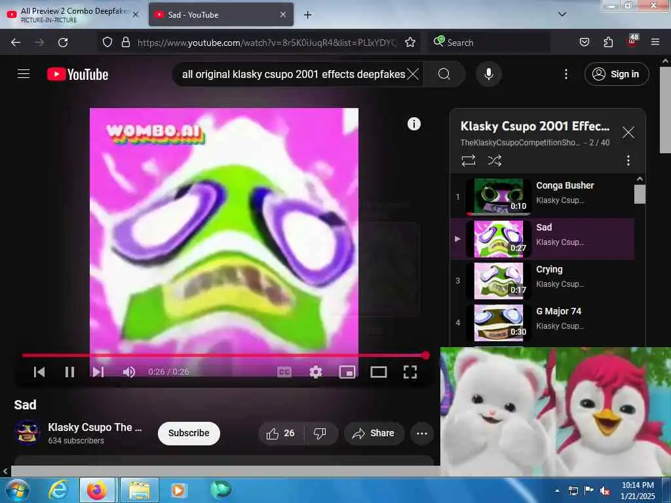The height and width of the screenshot is (503, 671).
Task: Open the taskbar clock showing 10:14 PM
Action: 637,491
